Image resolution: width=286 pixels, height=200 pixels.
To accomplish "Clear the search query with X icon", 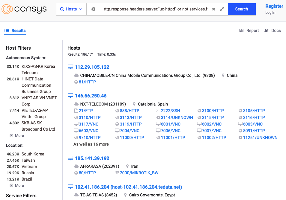I will 213,9.
